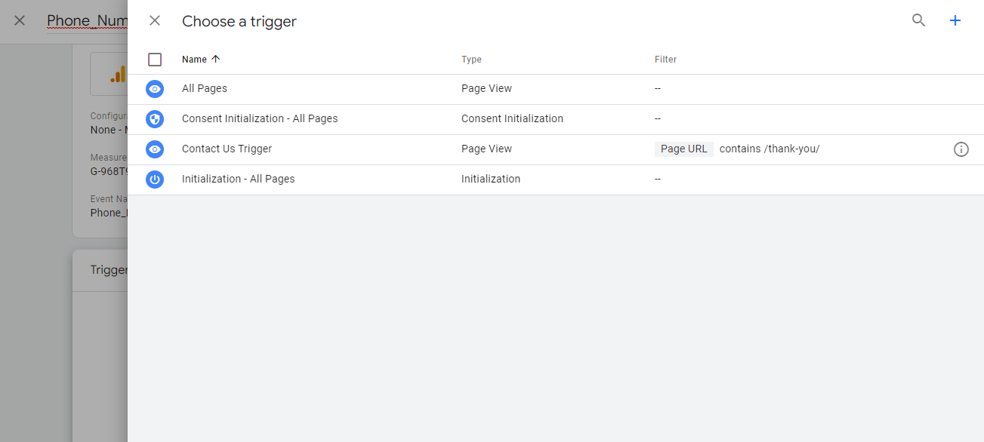Sort by the Type column header
The height and width of the screenshot is (442, 984).
(x=471, y=60)
